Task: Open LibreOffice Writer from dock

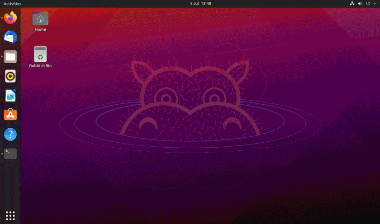Action: click(x=10, y=96)
